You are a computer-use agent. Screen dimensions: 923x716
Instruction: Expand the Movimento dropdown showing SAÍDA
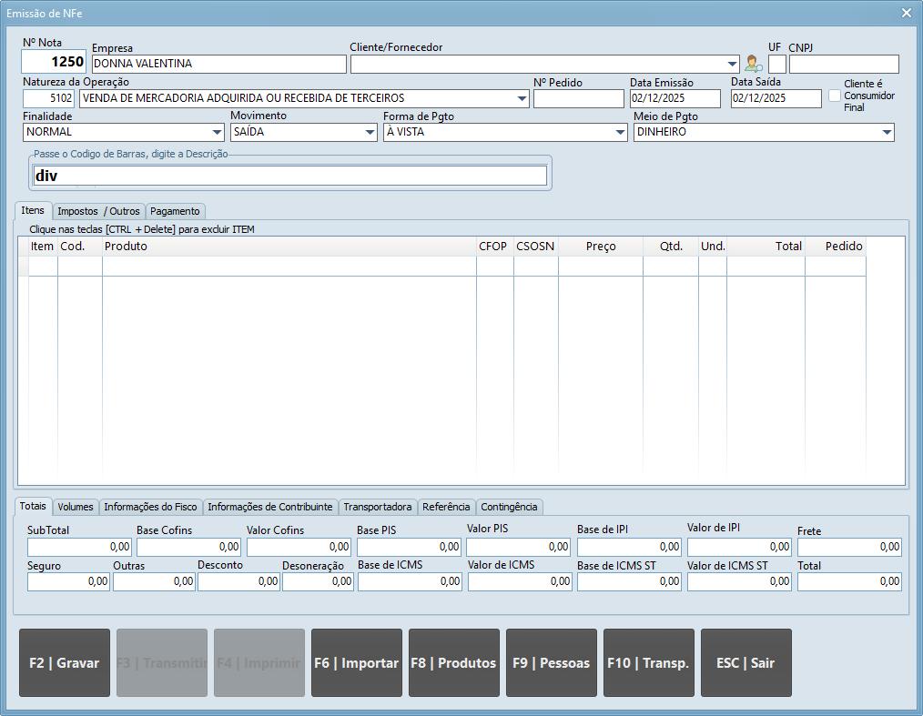370,133
